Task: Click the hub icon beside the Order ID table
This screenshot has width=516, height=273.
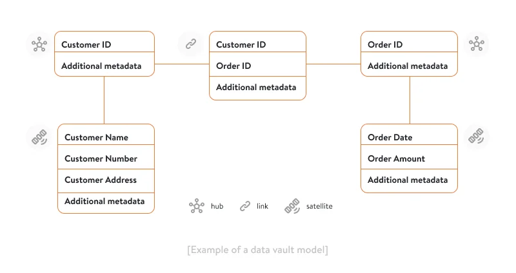Action: (477, 44)
